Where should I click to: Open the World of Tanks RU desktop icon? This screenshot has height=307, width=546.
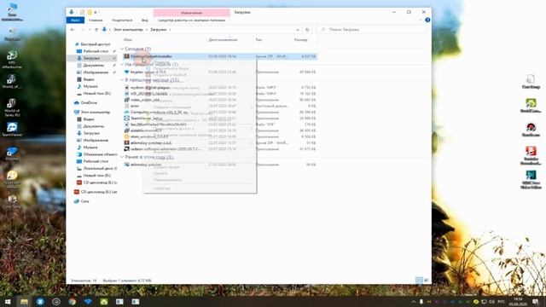click(x=12, y=107)
